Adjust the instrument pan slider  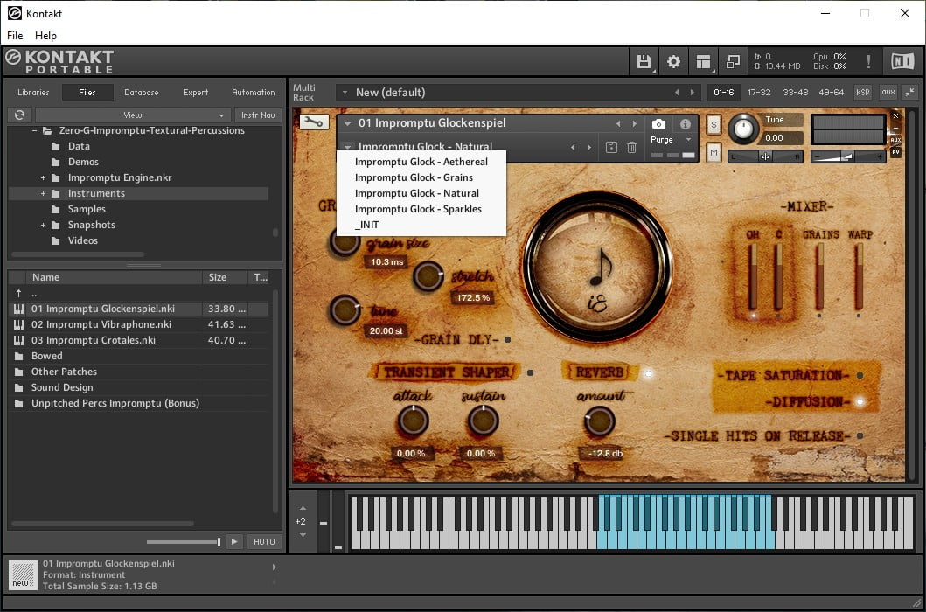tap(765, 156)
